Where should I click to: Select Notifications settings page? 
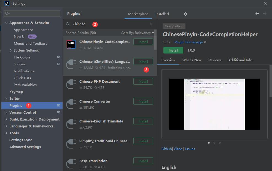point(24,71)
